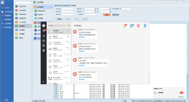Open the chat messages icon with 165 badge
The height and width of the screenshot is (102, 190).
click(44, 31)
